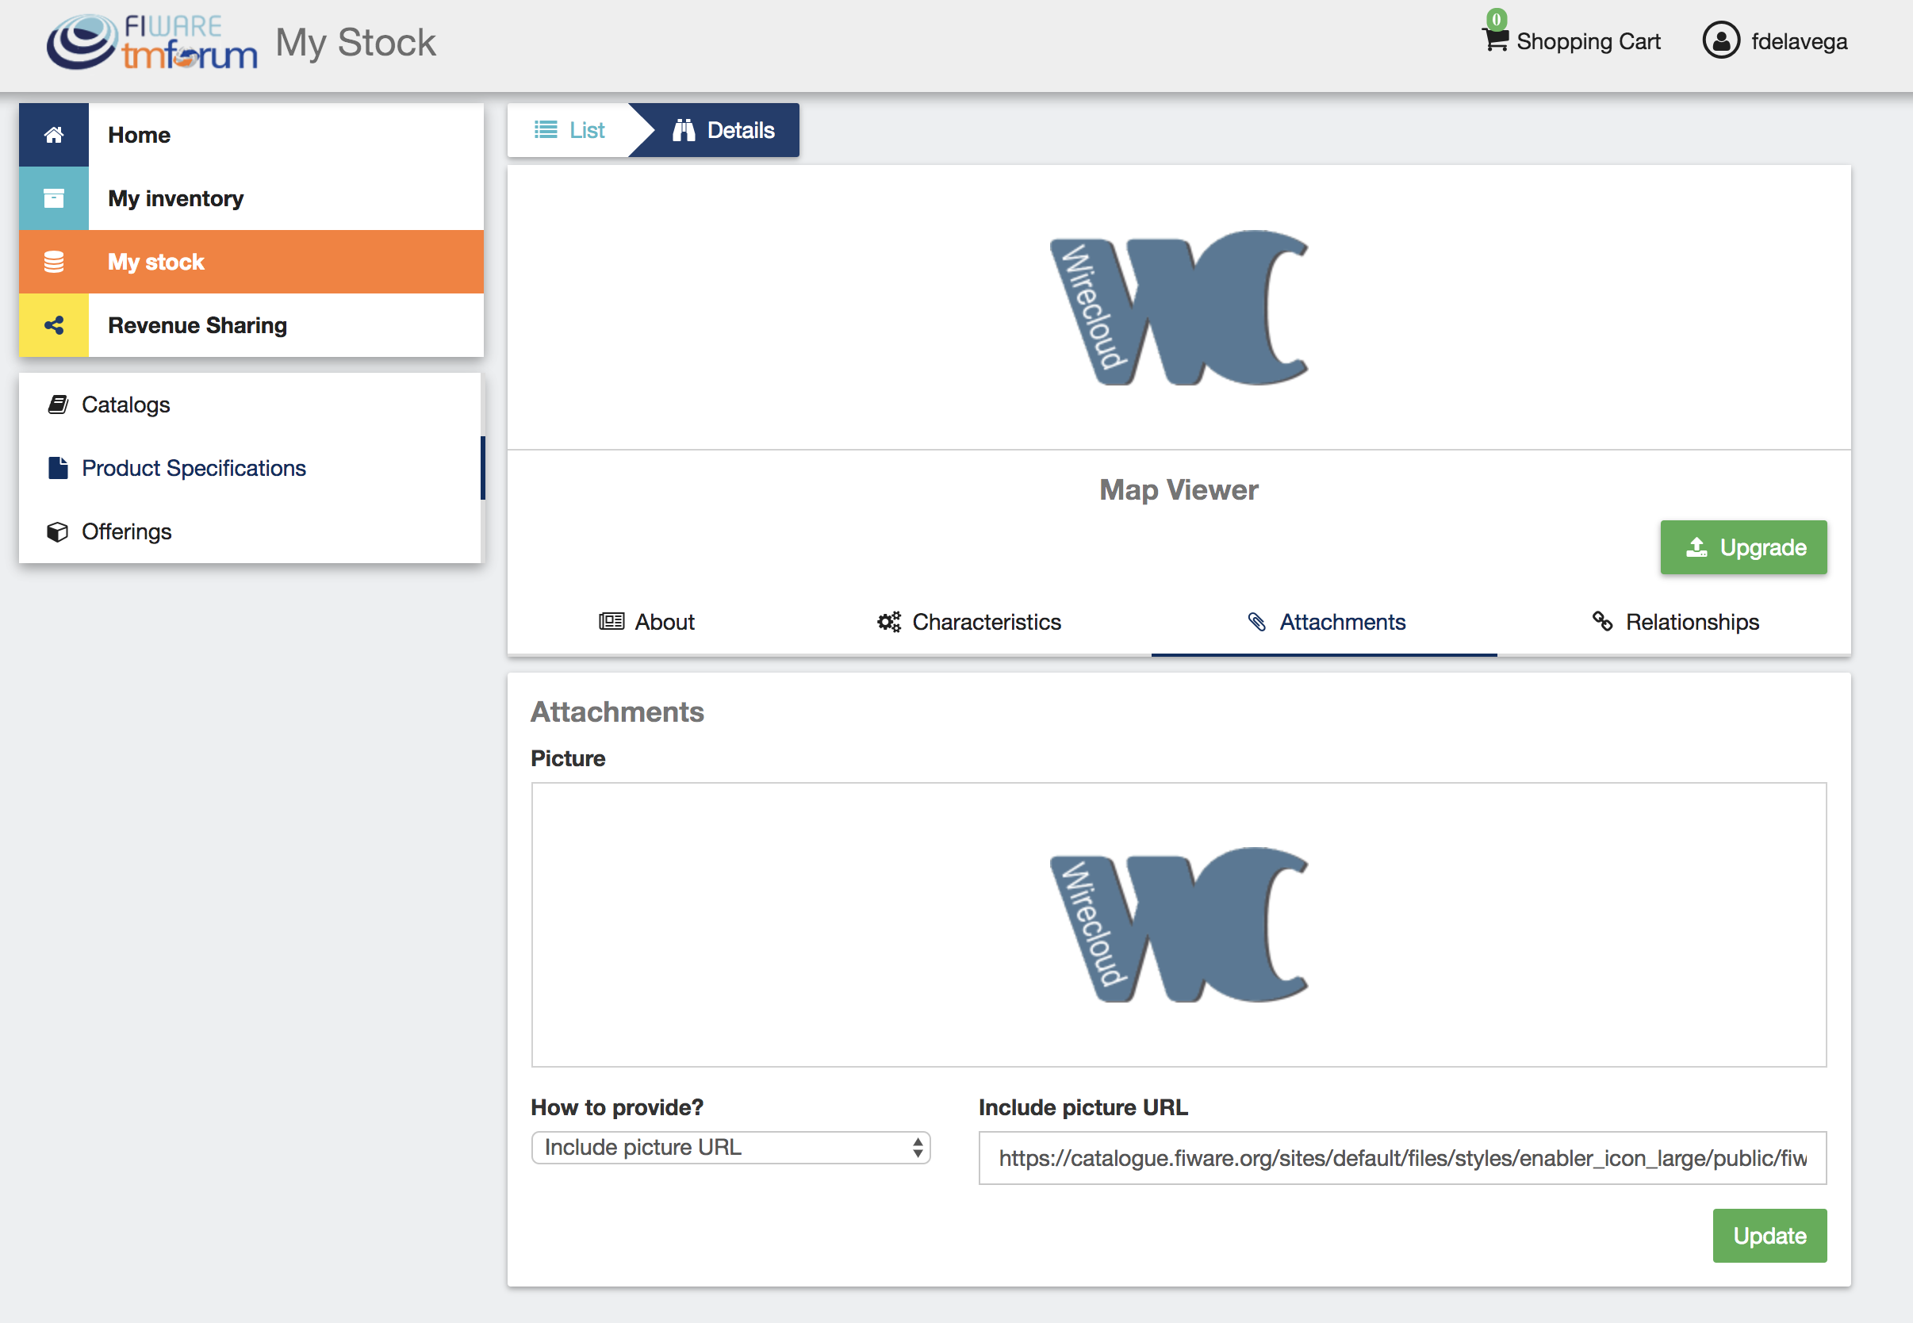
Task: Open My inventory in sidebar
Action: (x=251, y=198)
